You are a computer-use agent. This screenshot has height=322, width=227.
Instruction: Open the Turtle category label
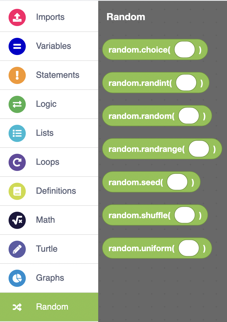47,249
